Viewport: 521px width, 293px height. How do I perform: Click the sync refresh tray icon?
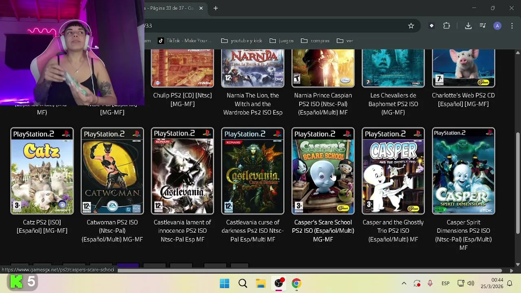417,283
